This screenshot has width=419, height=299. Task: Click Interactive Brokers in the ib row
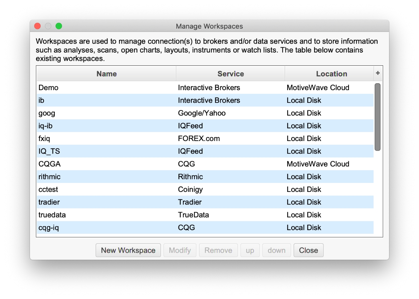tap(209, 100)
